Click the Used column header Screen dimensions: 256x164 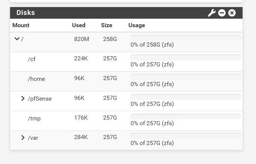click(x=79, y=25)
